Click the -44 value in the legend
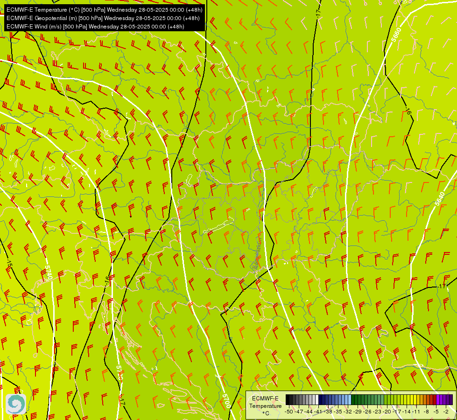Image resolution: width=457 pixels, height=420 pixels. point(309,412)
